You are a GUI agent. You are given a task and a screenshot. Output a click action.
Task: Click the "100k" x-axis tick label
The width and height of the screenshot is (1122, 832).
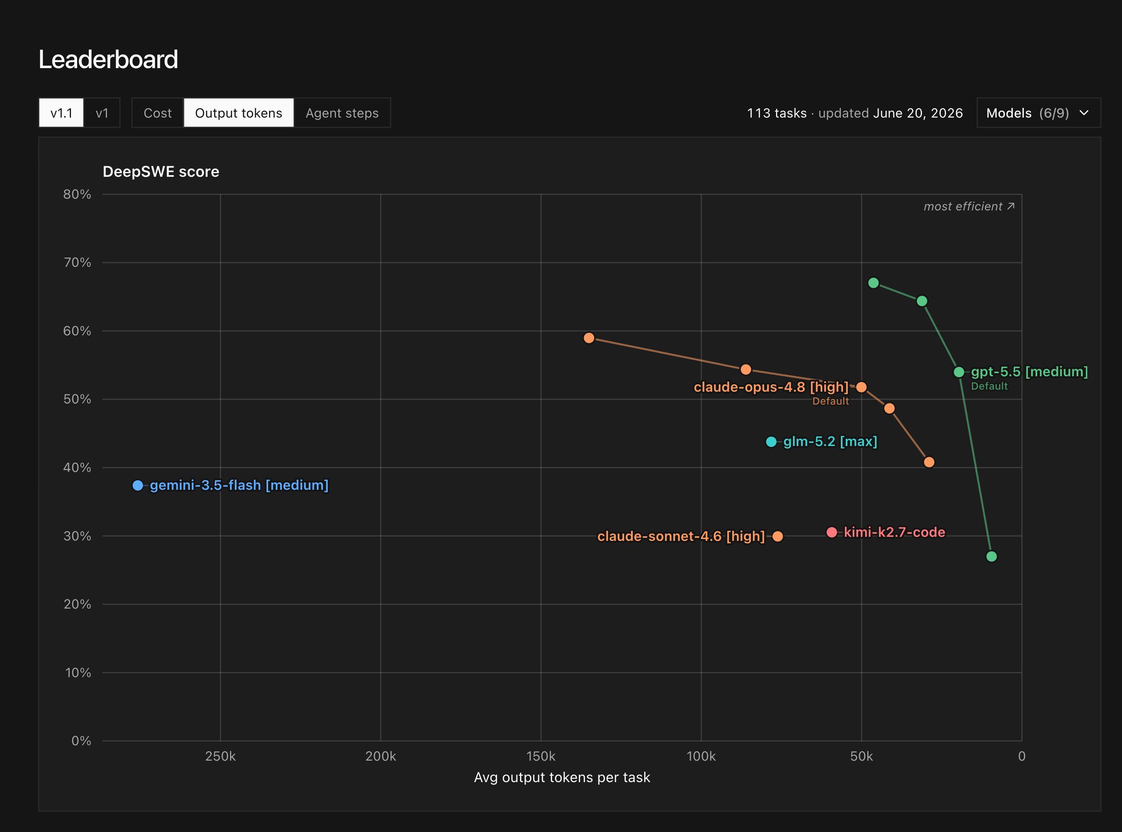coord(701,757)
